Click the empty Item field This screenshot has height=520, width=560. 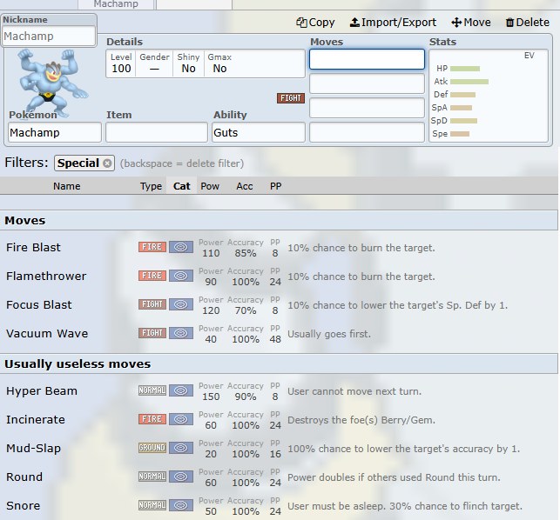157,132
